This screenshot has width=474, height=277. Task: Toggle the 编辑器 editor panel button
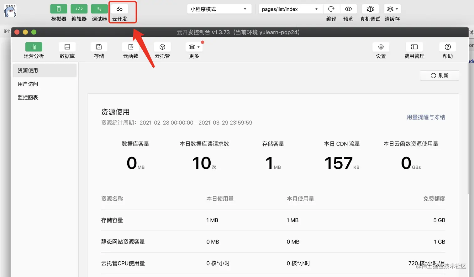click(79, 9)
